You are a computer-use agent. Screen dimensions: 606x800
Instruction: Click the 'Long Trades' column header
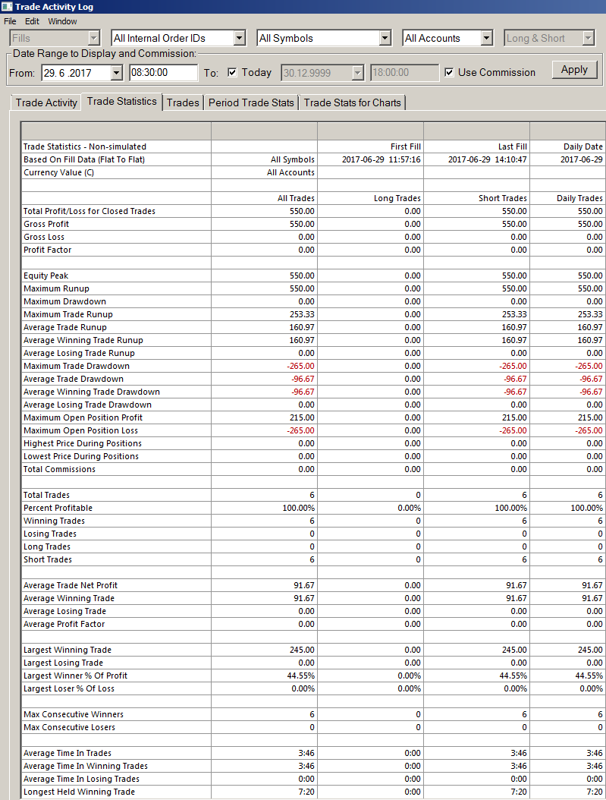tap(397, 198)
